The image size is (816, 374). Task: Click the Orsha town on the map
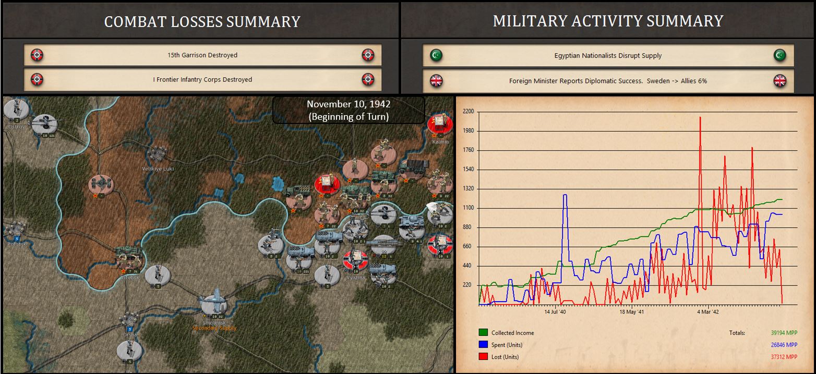point(128,319)
